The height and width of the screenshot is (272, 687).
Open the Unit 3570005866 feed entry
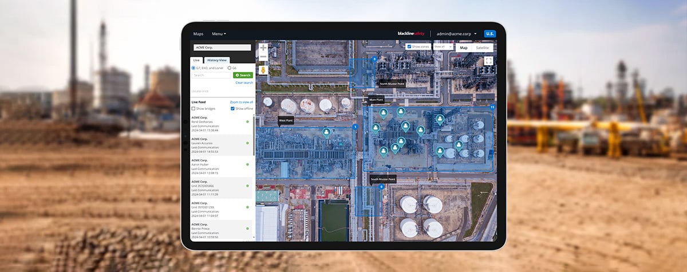[222, 188]
